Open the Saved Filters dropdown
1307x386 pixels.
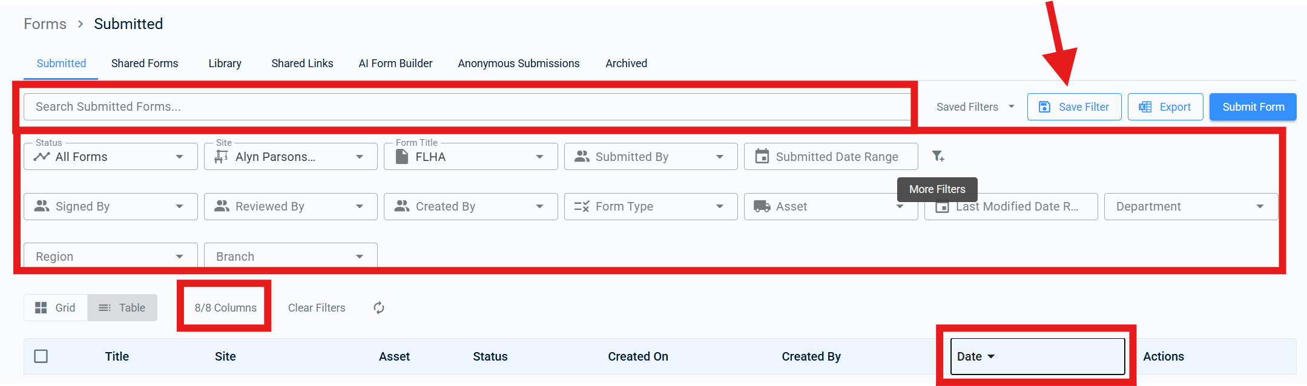pyautogui.click(x=975, y=107)
